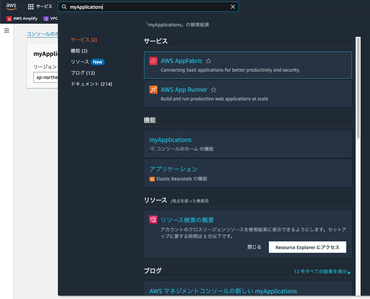The width and height of the screenshot is (370, 299).
Task: Click the AWS logo in the top bar
Action: pos(11,6)
